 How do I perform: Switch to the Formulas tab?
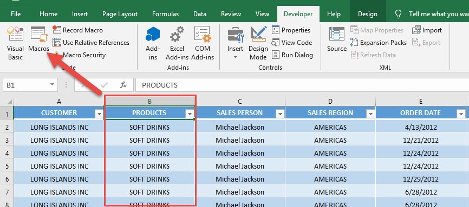(x=165, y=14)
